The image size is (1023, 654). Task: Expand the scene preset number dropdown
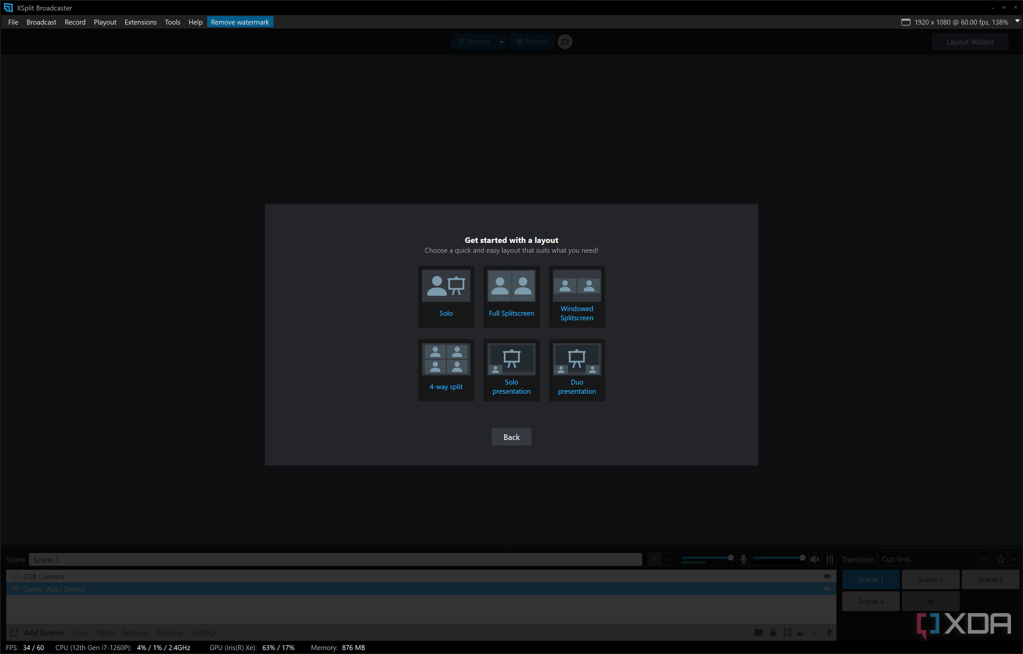[668, 559]
